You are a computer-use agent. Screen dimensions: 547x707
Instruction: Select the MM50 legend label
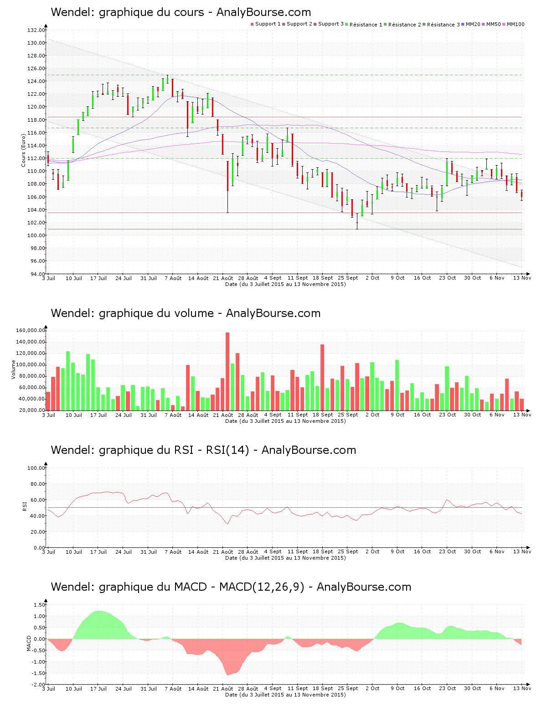point(494,24)
